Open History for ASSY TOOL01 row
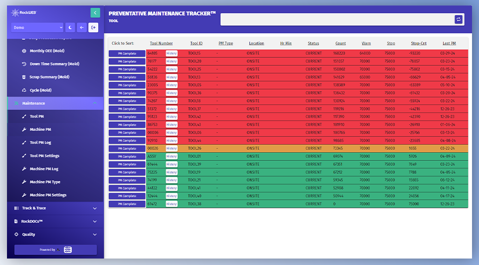This screenshot has width=479, height=265. (171, 156)
